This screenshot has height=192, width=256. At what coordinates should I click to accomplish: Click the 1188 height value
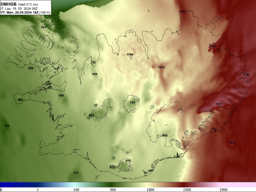point(130,55)
